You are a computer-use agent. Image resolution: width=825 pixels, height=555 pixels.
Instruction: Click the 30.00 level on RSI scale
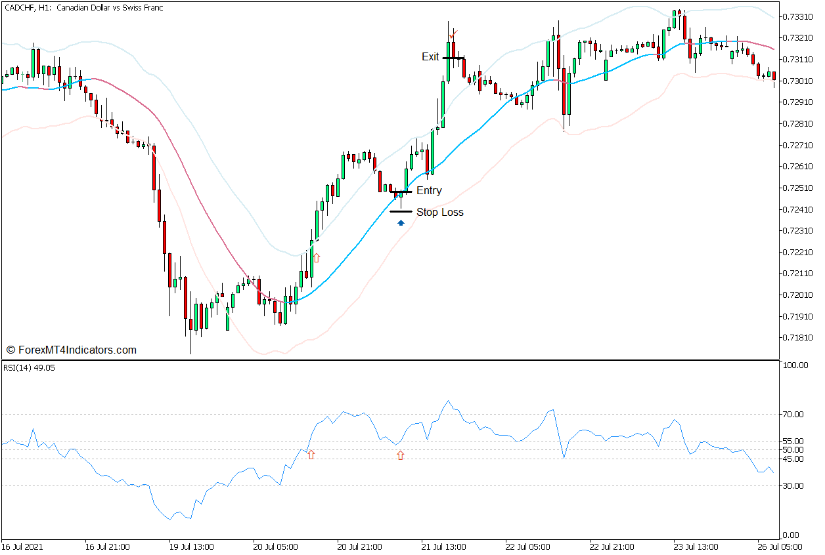793,486
